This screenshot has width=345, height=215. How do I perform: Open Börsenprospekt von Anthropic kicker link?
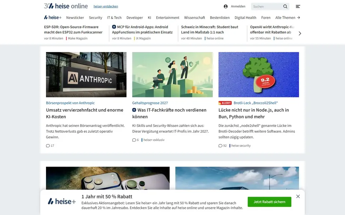(x=70, y=103)
